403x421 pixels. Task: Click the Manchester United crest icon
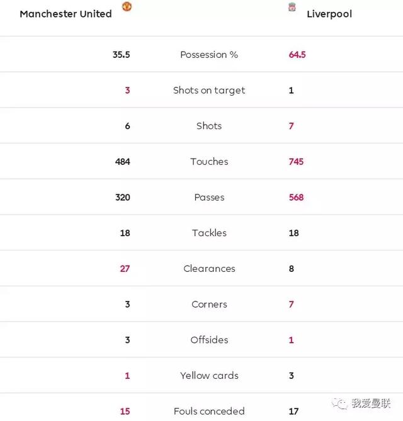(x=127, y=7)
